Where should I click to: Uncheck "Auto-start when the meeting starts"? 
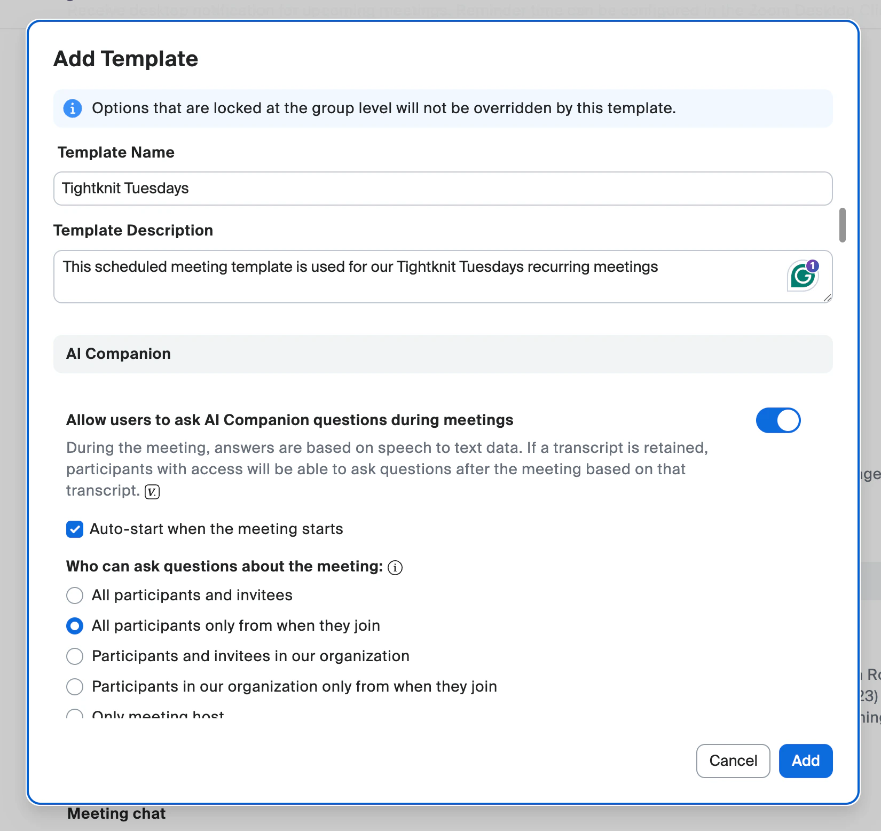[x=74, y=529]
